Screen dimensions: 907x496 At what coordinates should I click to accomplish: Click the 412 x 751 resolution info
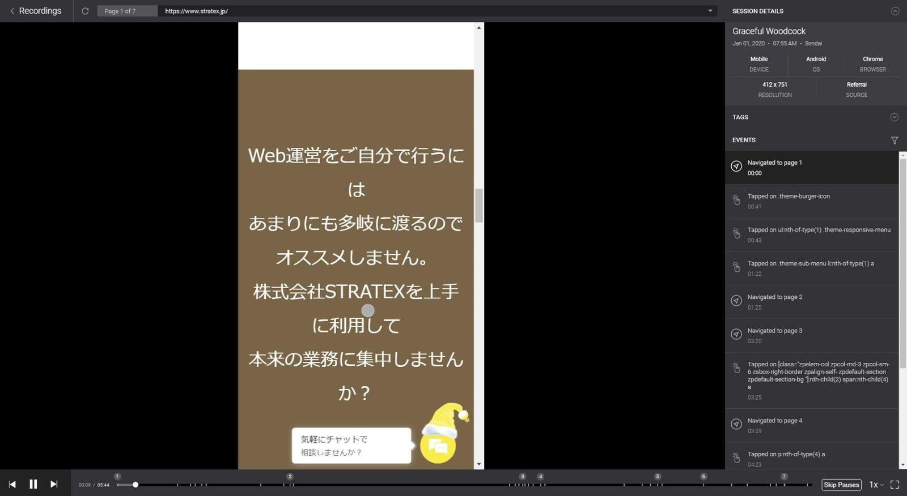[774, 89]
